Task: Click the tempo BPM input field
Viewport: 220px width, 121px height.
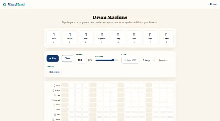Action: [81, 60]
